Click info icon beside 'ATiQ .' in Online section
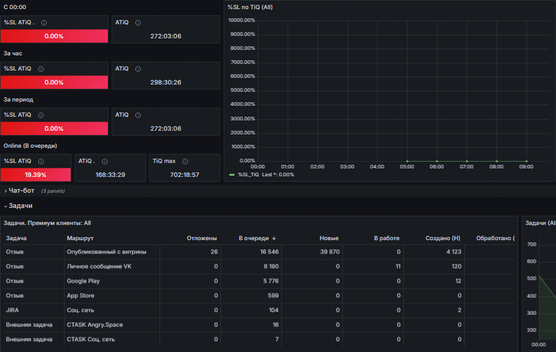Viewport: 556px width, 352px height. click(105, 162)
